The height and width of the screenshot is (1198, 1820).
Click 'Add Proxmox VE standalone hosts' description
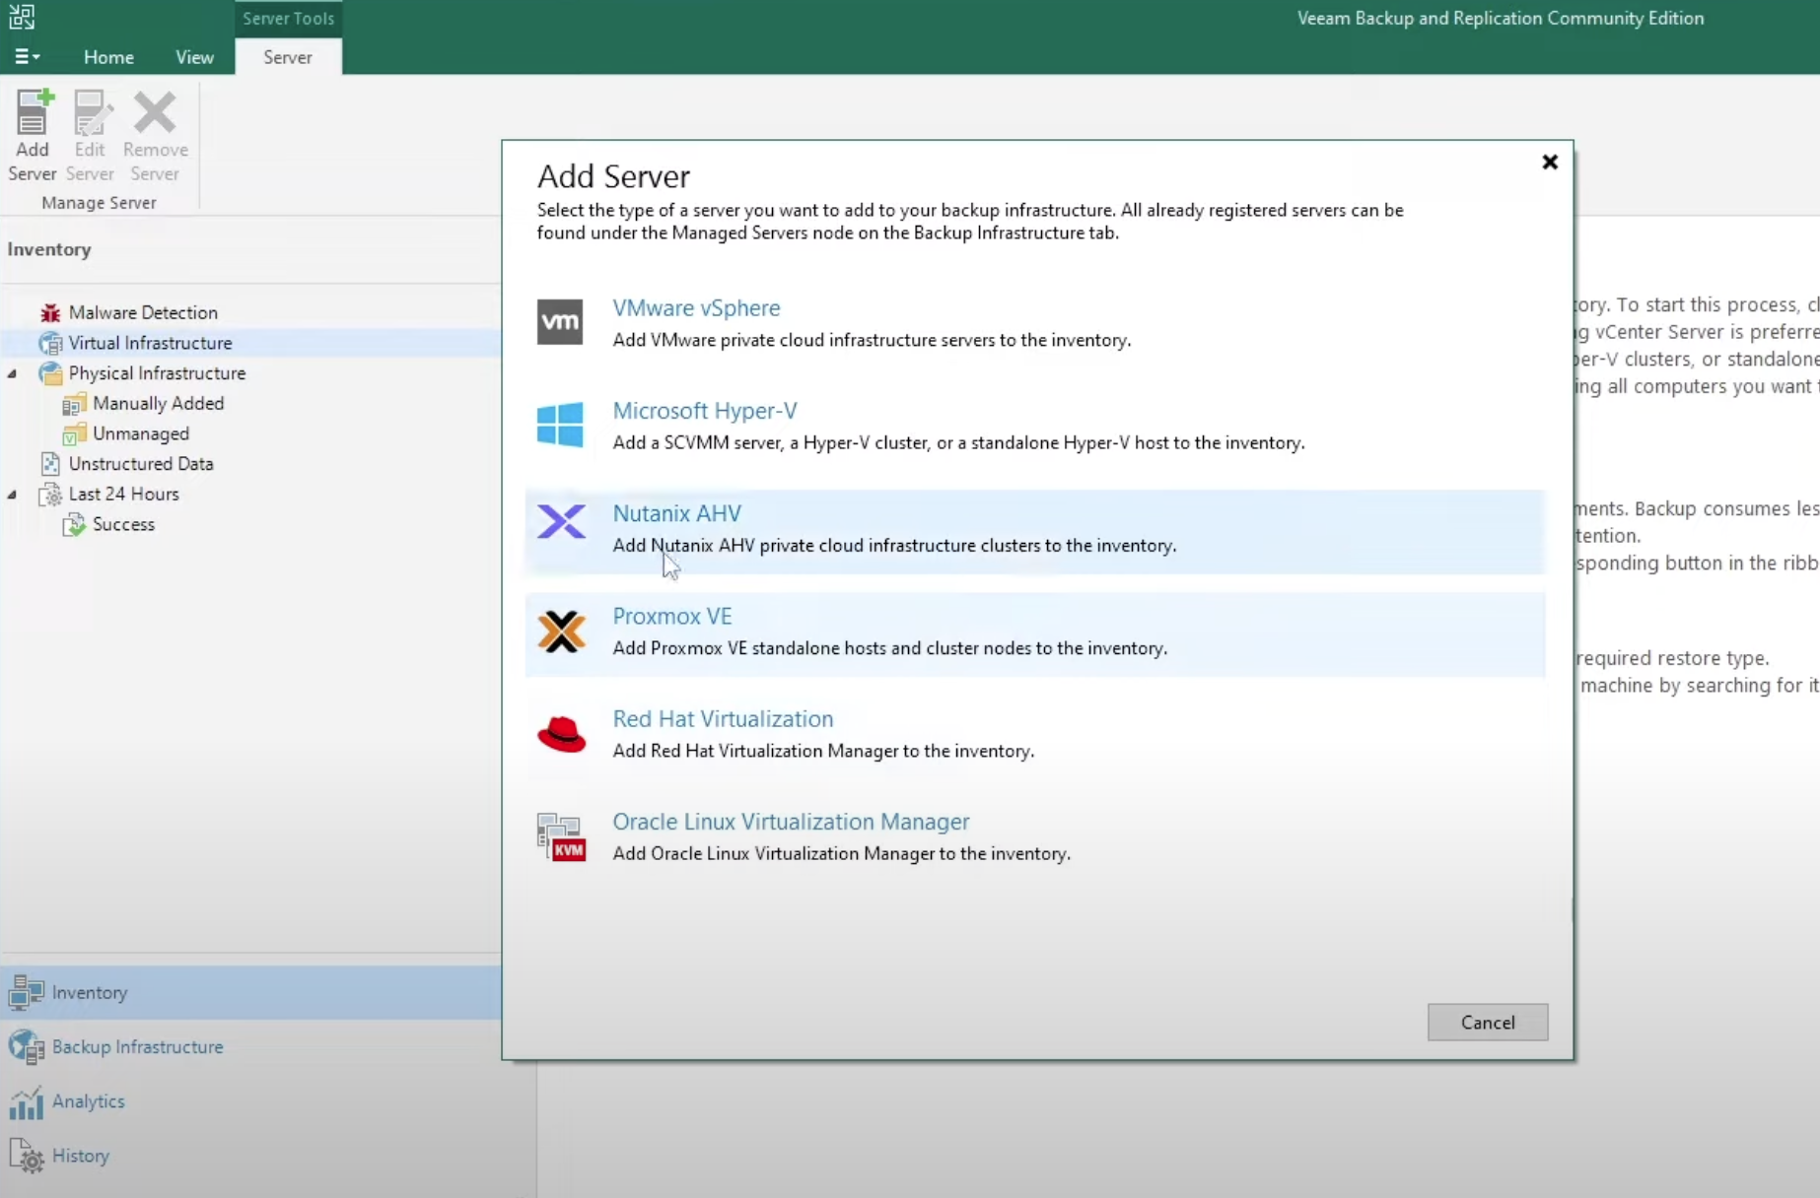click(889, 648)
